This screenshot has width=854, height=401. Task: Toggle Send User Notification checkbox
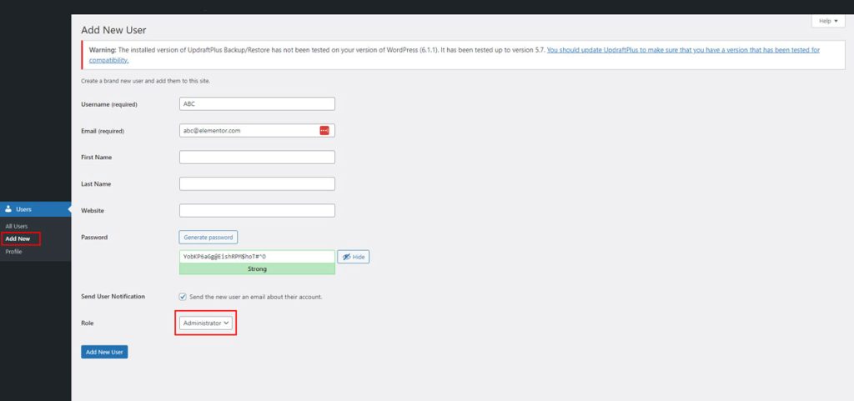click(183, 297)
